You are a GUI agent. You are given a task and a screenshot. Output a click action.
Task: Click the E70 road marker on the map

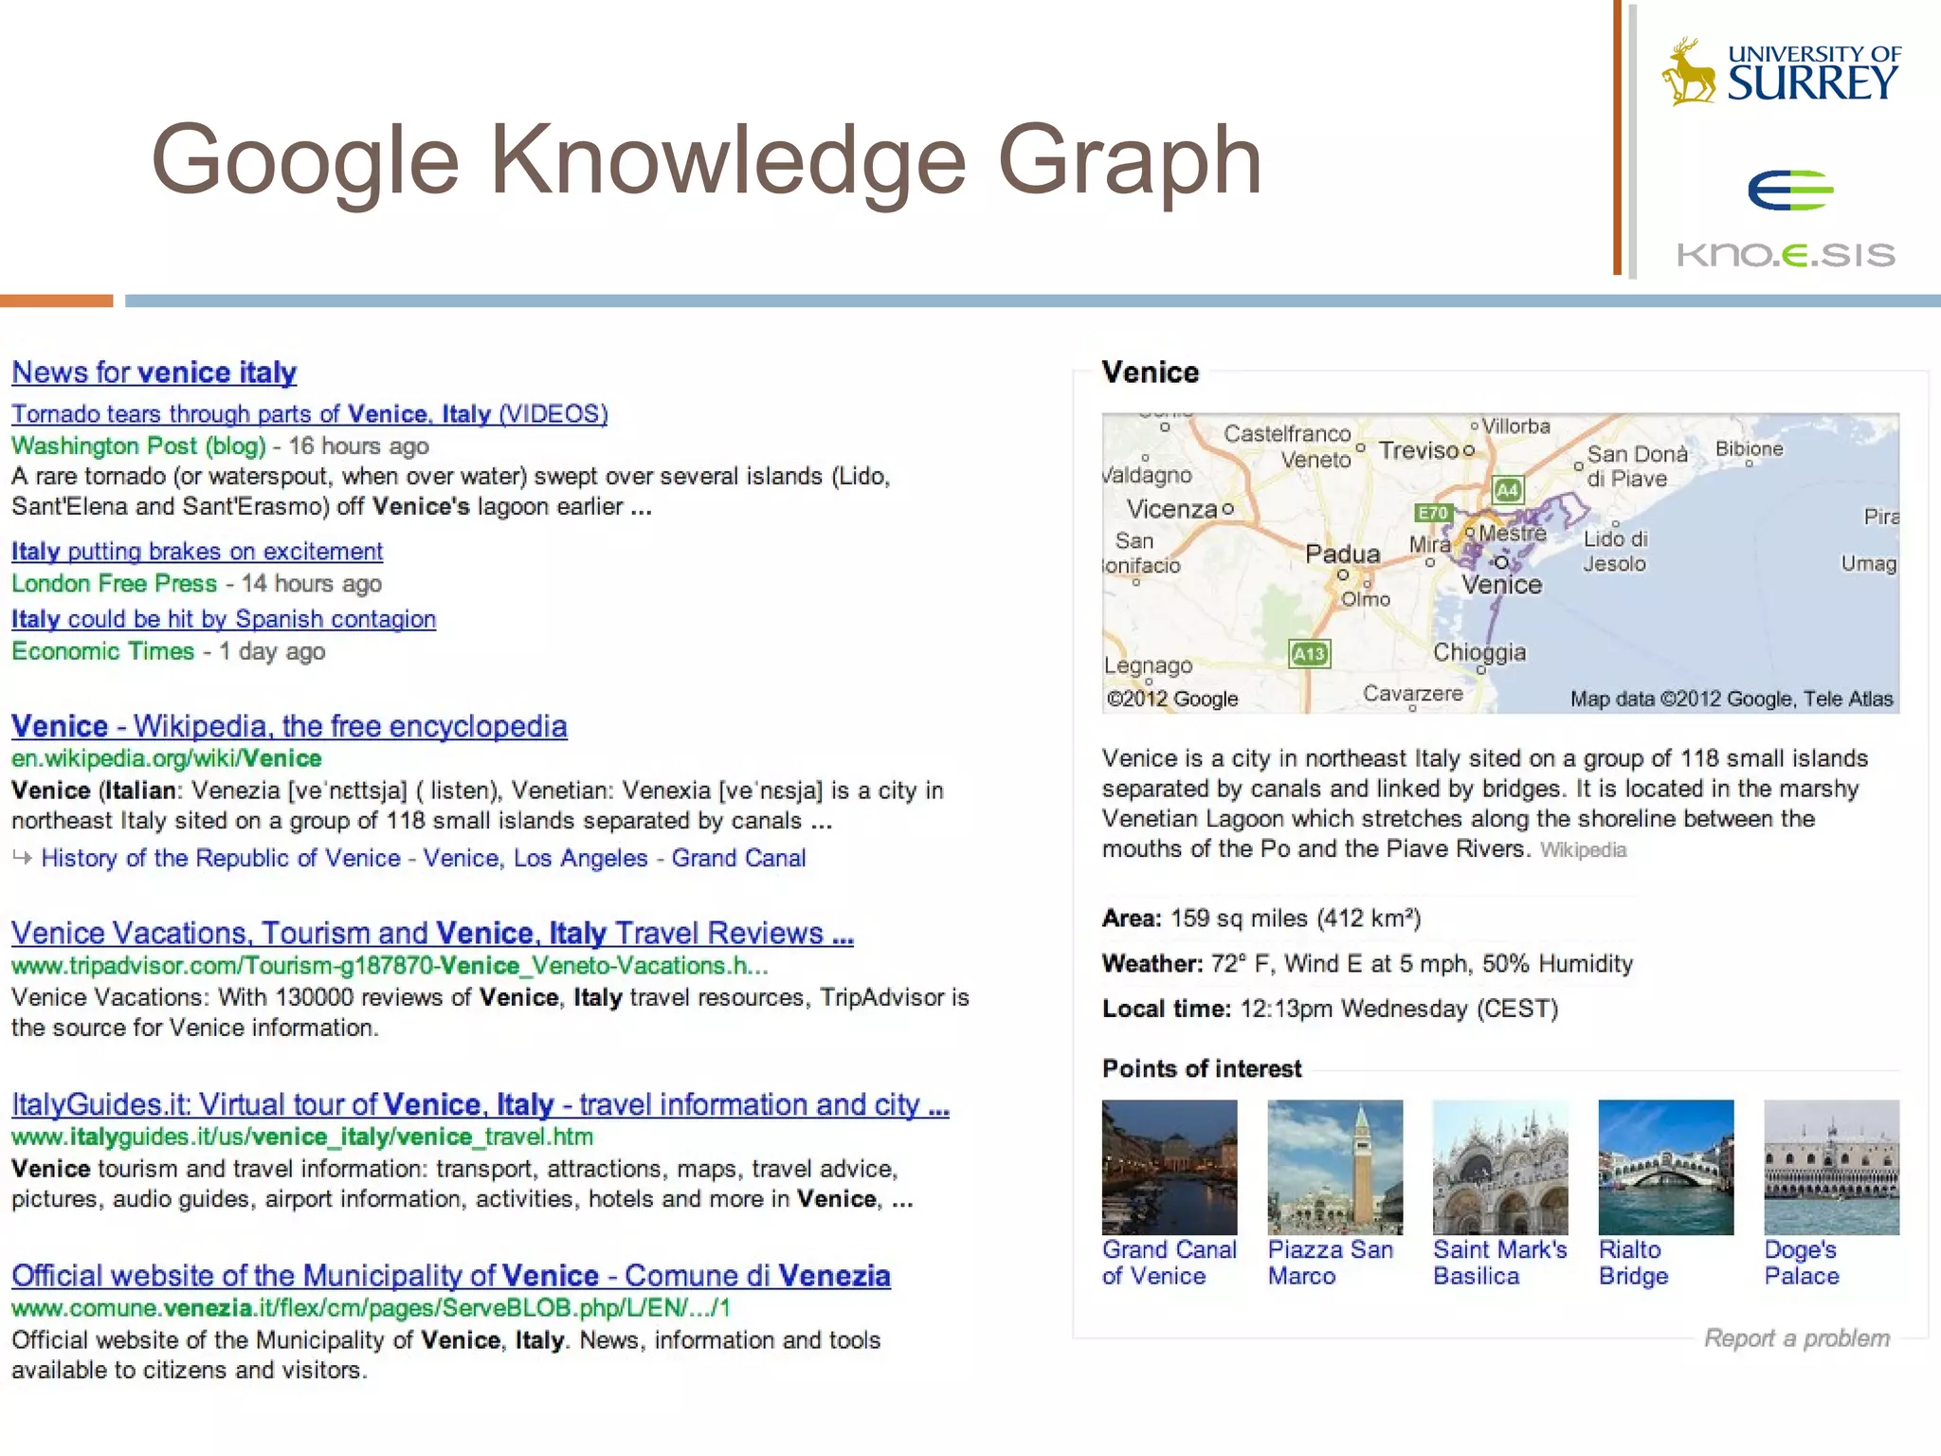click(1432, 513)
